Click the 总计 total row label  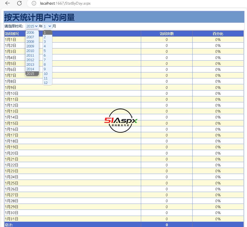tap(9, 225)
